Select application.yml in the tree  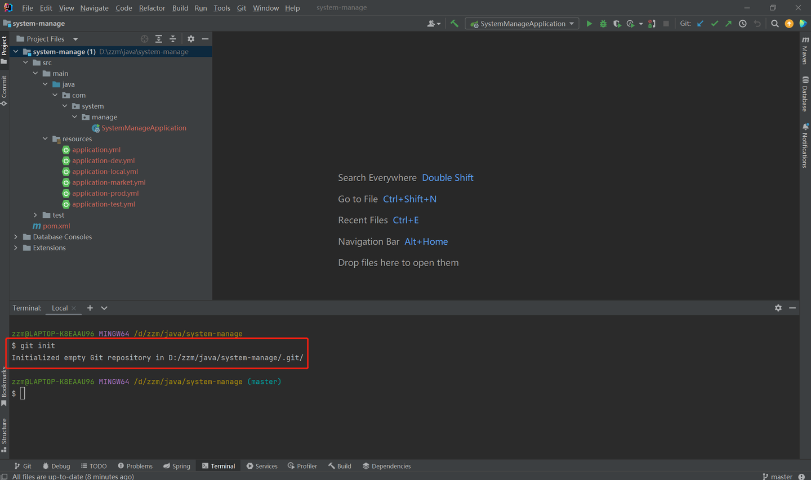pos(96,150)
